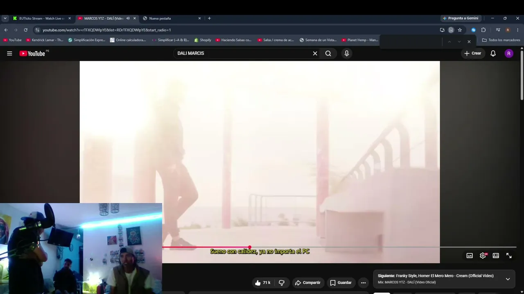
Task: Open the media controls icon in Chrome toolbar
Action: pyautogui.click(x=498, y=30)
